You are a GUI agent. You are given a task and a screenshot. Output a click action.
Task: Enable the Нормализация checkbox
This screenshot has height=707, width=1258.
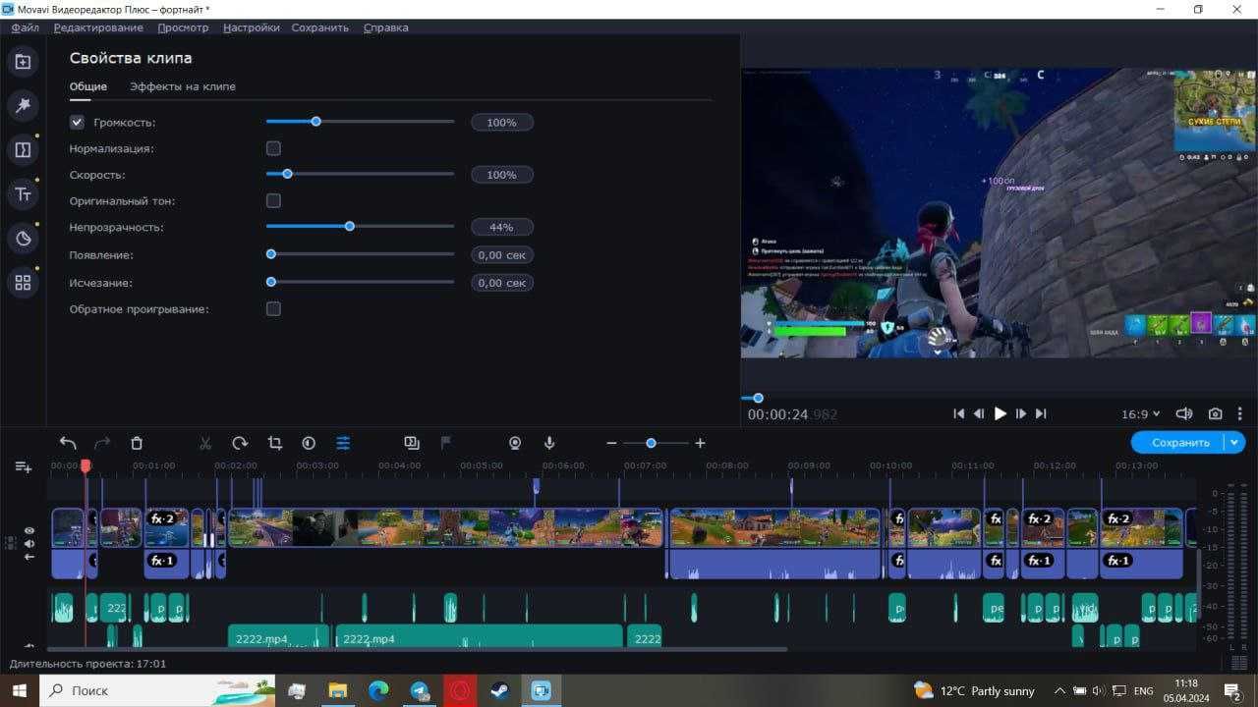click(x=273, y=148)
